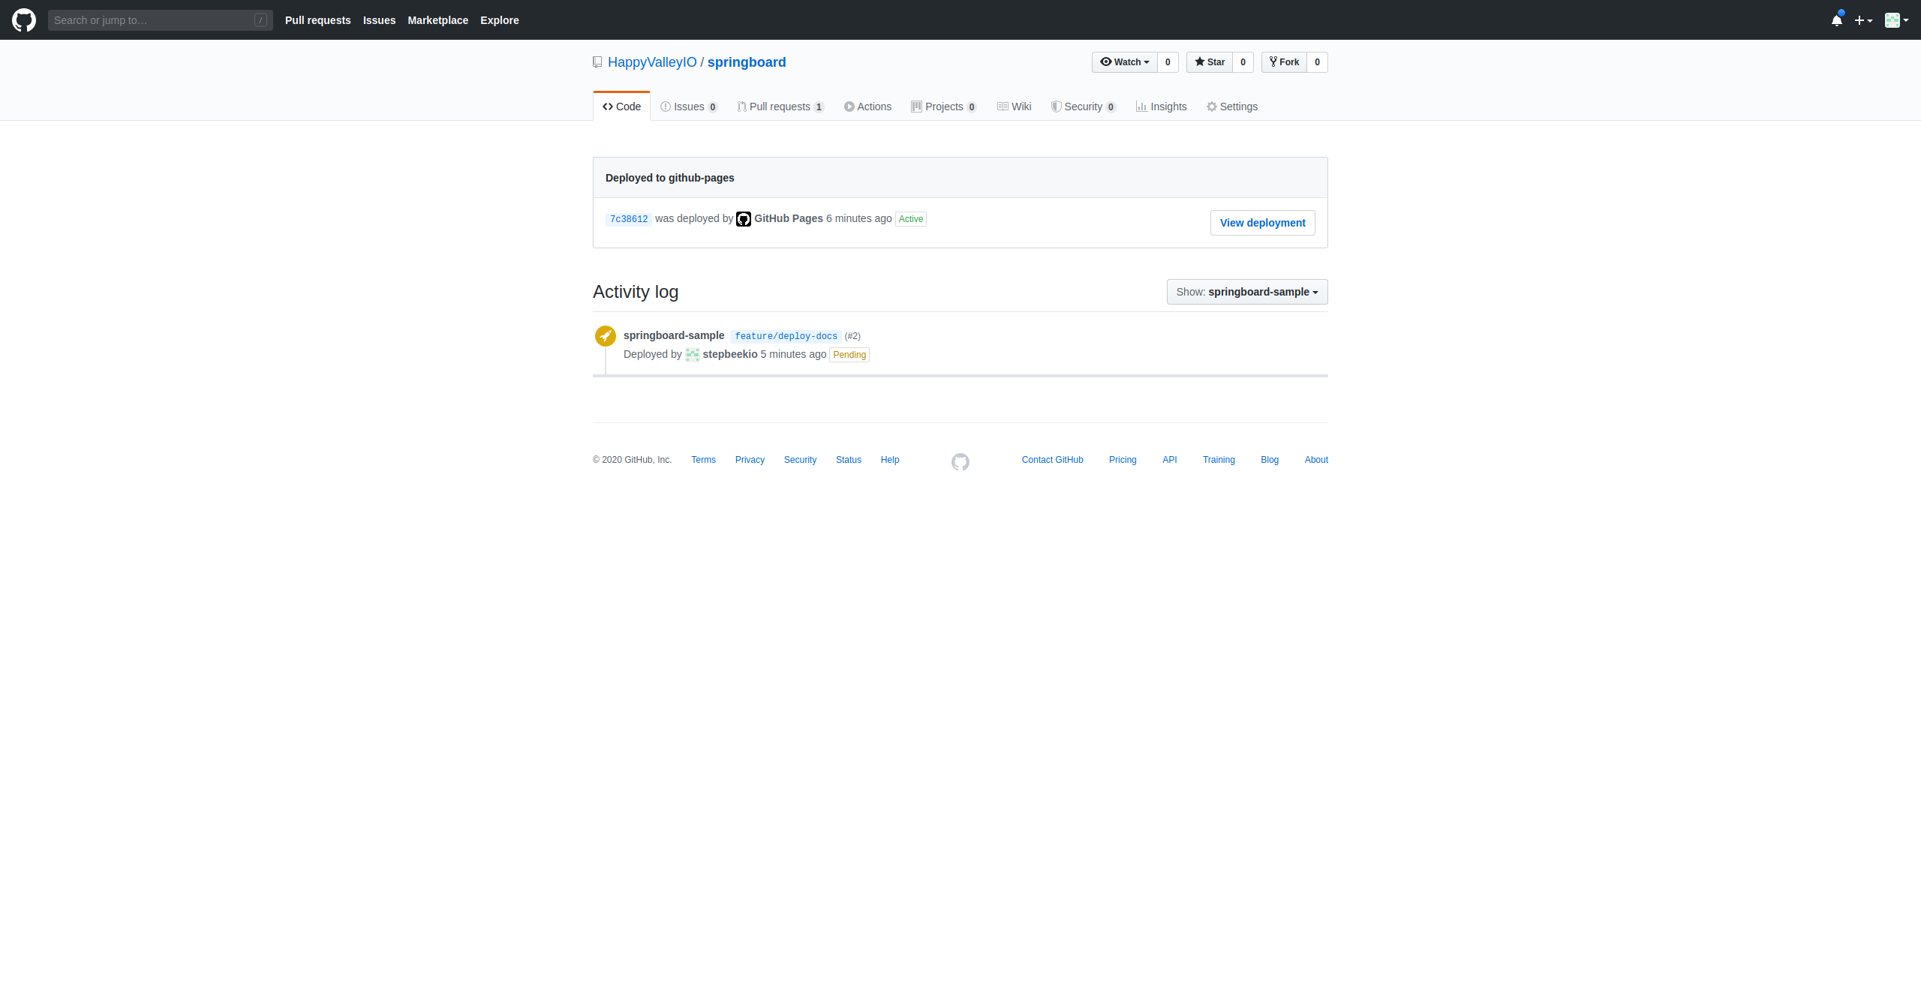
Task: Open the footer Help link
Action: tap(890, 460)
